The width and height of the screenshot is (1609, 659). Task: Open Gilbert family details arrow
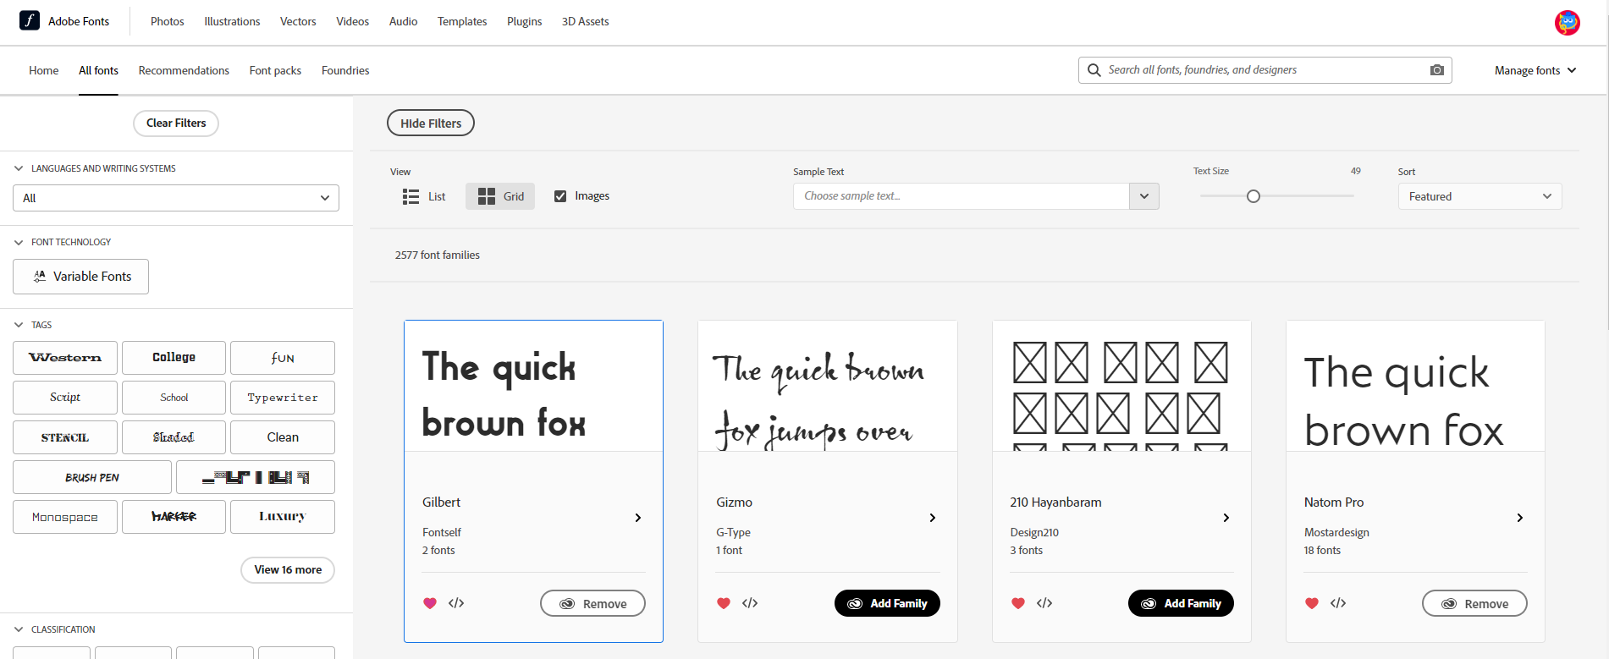click(x=638, y=518)
